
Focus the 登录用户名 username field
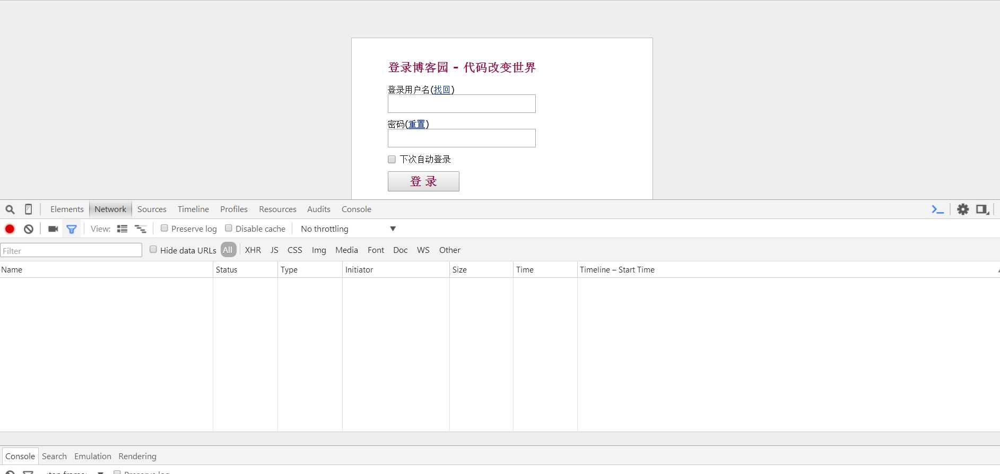[x=462, y=104]
